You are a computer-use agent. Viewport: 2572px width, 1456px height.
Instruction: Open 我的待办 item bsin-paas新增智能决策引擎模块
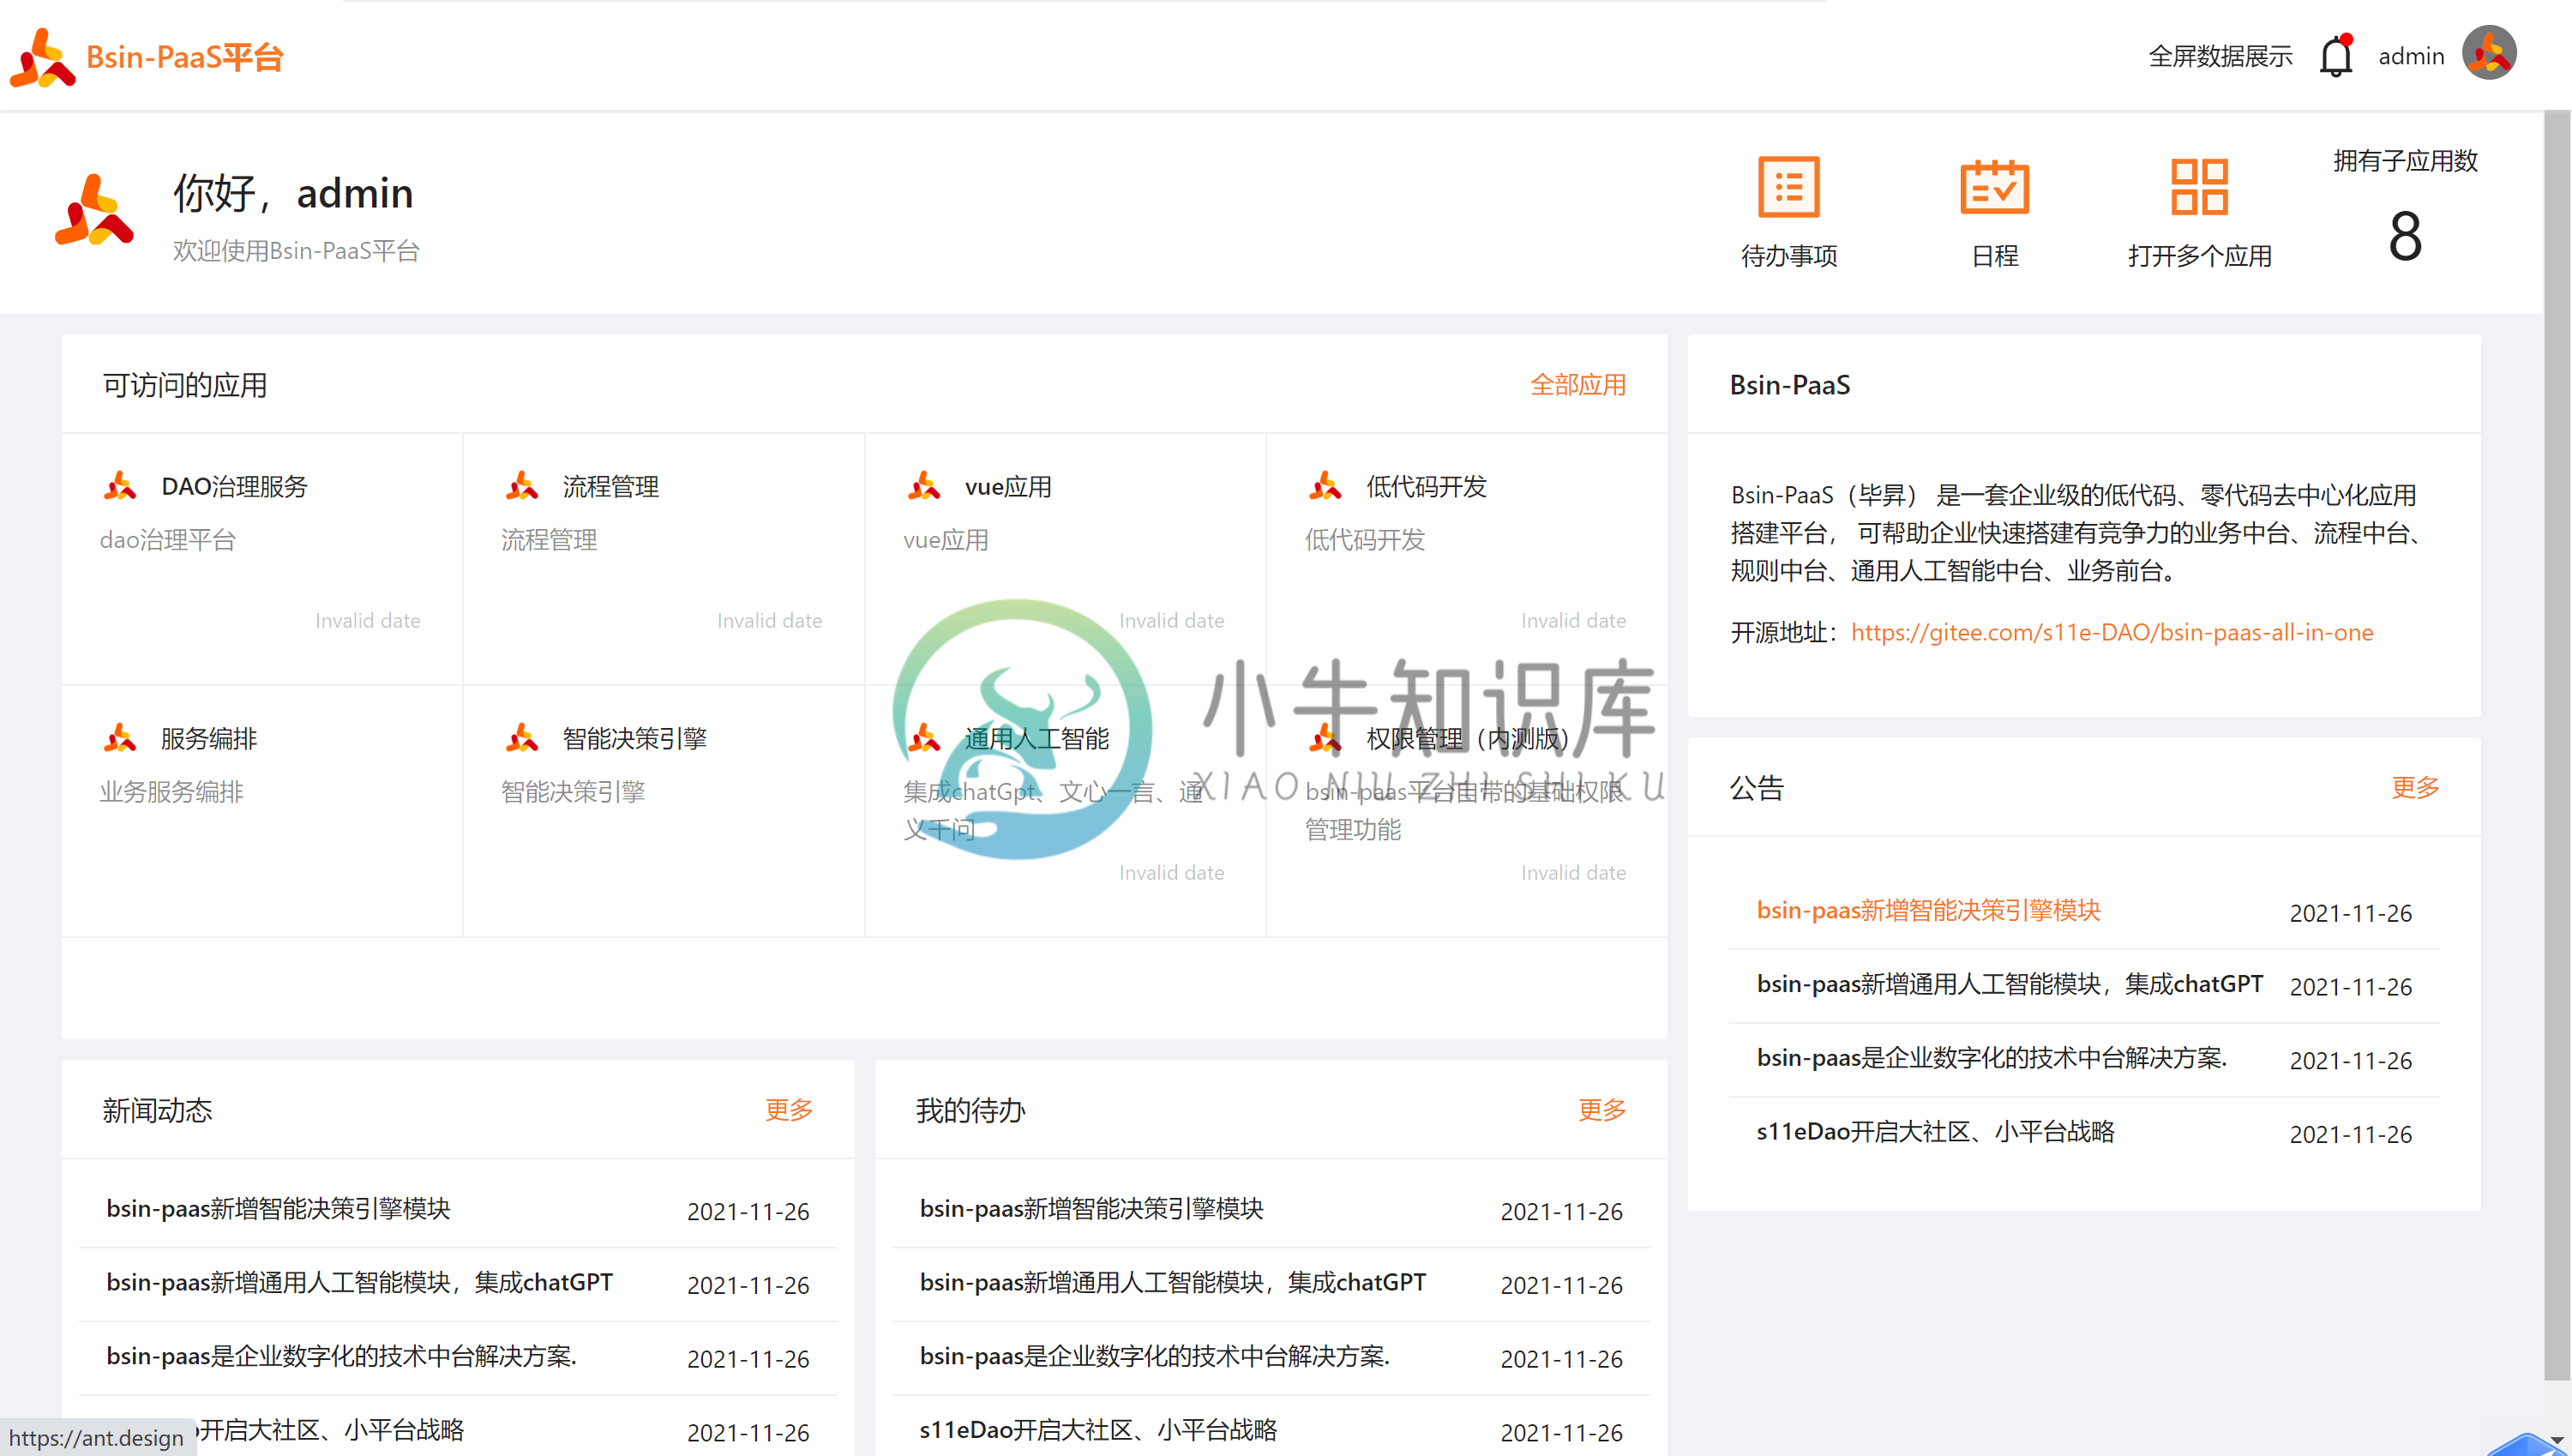coord(1091,1209)
